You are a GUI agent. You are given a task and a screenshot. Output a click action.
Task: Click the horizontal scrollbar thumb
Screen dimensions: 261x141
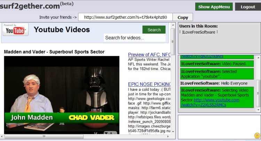pos(44,136)
